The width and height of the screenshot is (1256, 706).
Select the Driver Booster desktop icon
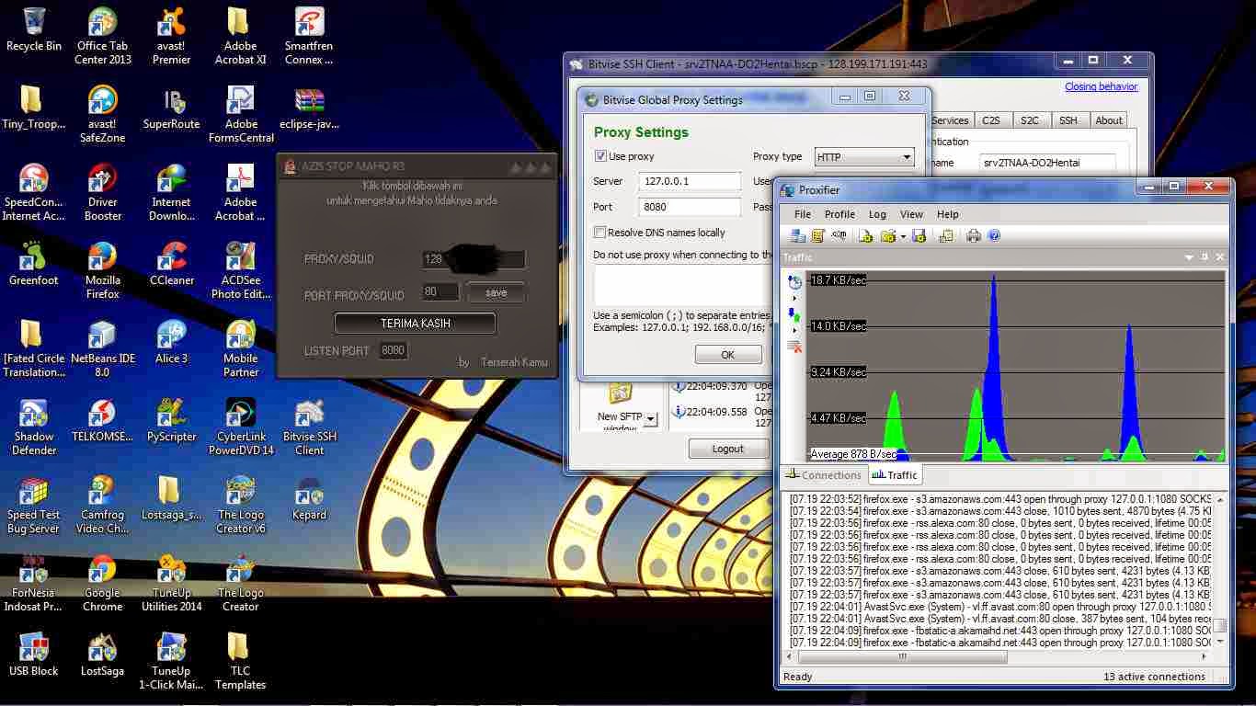103,193
